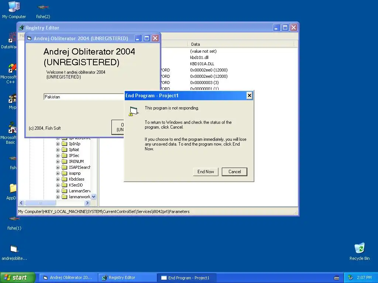The image size is (378, 283).
Task: Expand the Kbdclass registry key
Action: pos(58,179)
